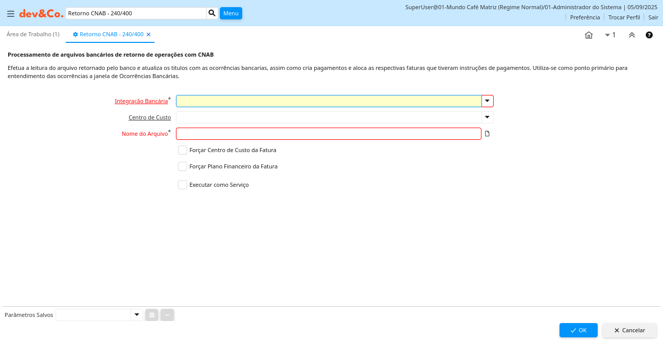Viewport: 663px width, 344px height.
Task: Open the hamburger main menu icon
Action: 11,14
